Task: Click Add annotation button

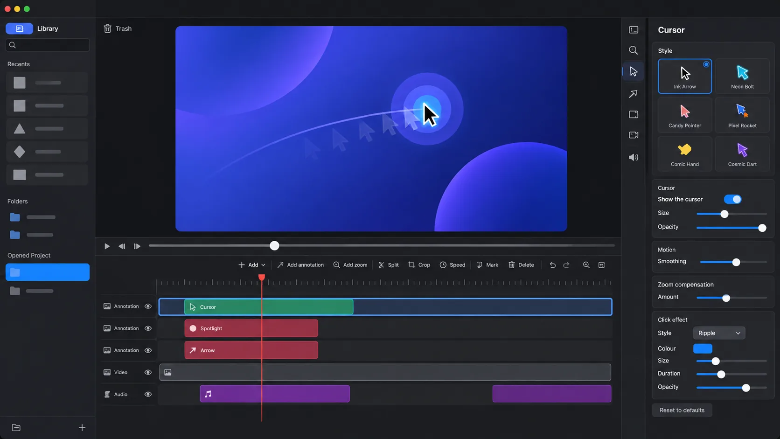Action: click(300, 265)
